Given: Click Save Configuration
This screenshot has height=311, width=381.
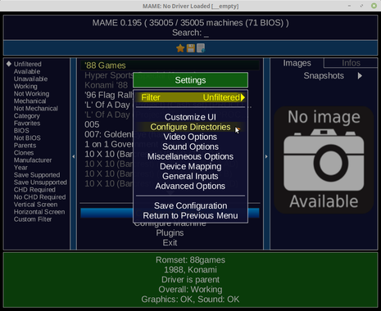Looking at the screenshot, I should (x=190, y=205).
